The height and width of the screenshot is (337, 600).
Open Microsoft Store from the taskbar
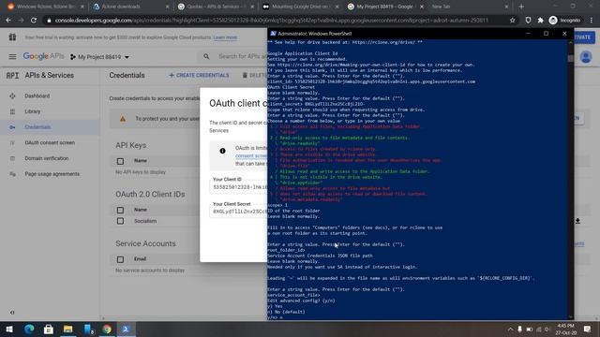pyautogui.click(x=49, y=329)
